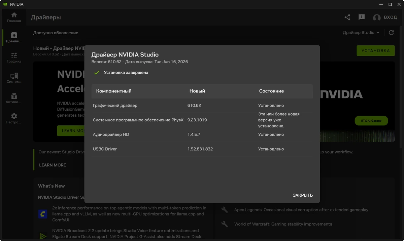Viewport: 404px width, 241px height.
Task: Click the green УСТАНОВКА button
Action: [x=376, y=51]
